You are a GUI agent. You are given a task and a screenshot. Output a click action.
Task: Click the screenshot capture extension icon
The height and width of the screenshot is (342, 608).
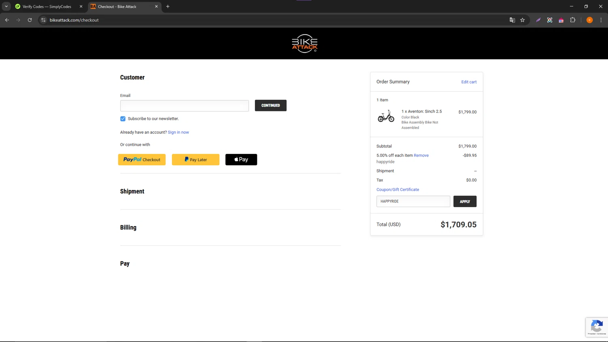coord(550,20)
